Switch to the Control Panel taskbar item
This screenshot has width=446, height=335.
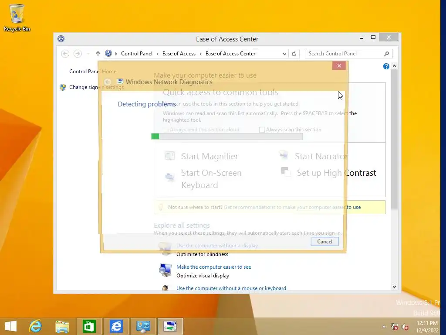coord(143,326)
